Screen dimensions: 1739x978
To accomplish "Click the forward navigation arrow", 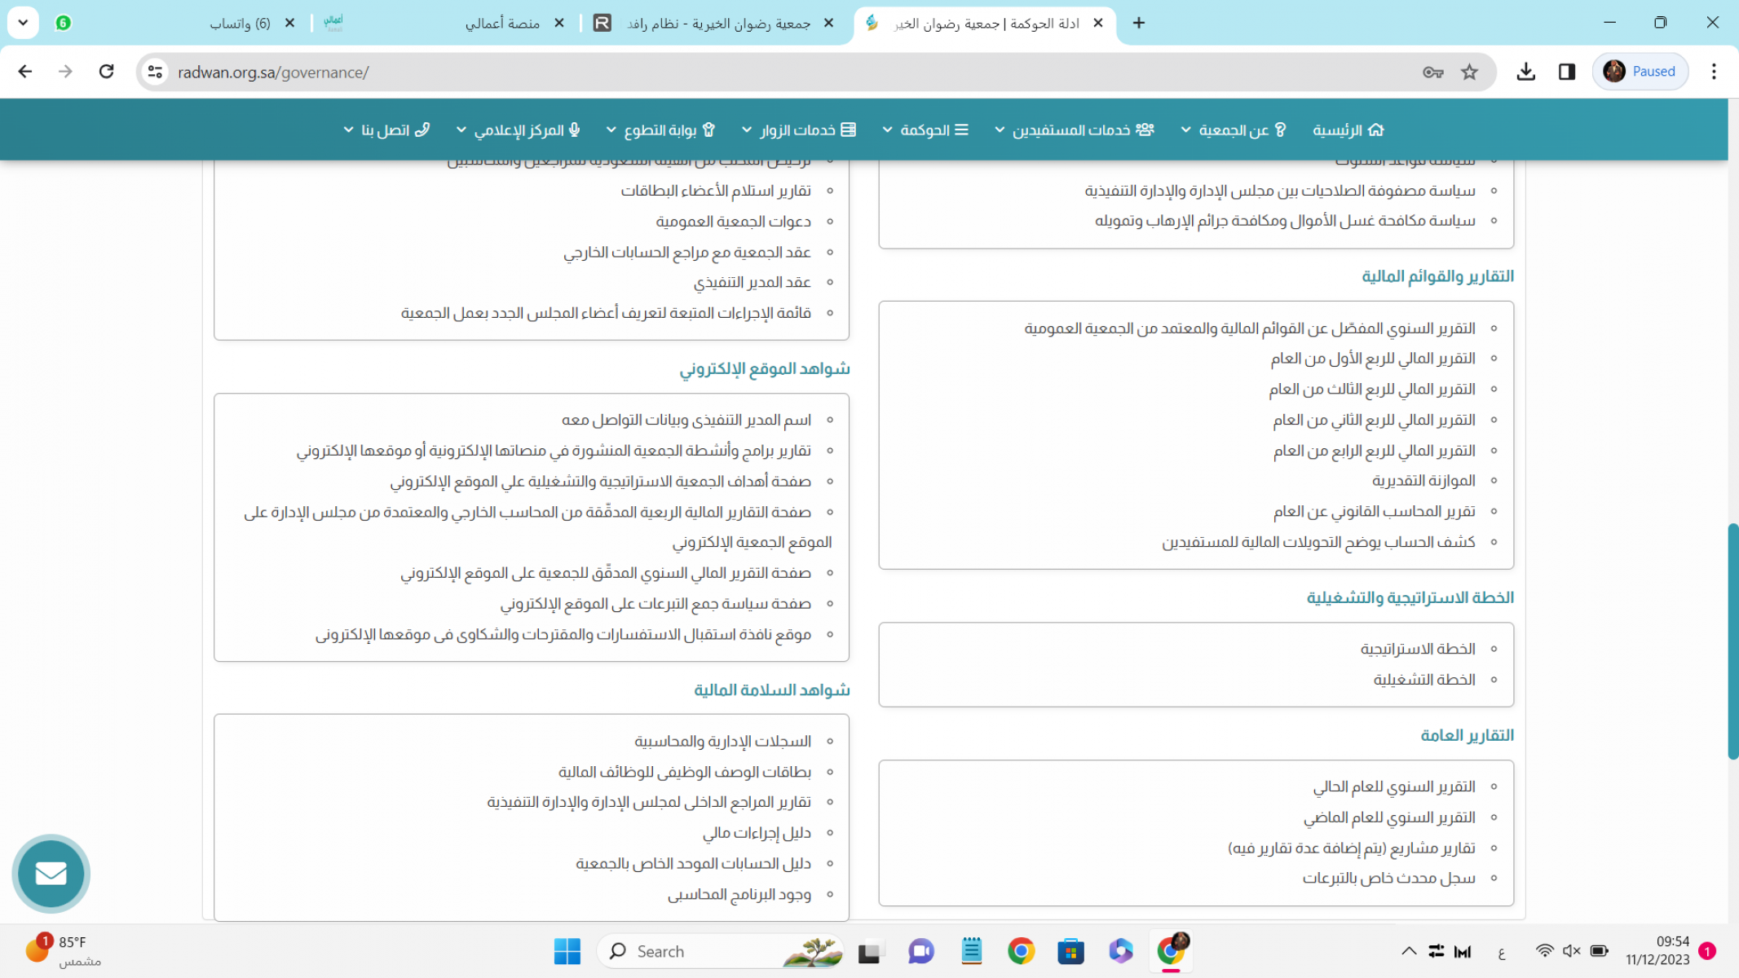I will tap(65, 72).
